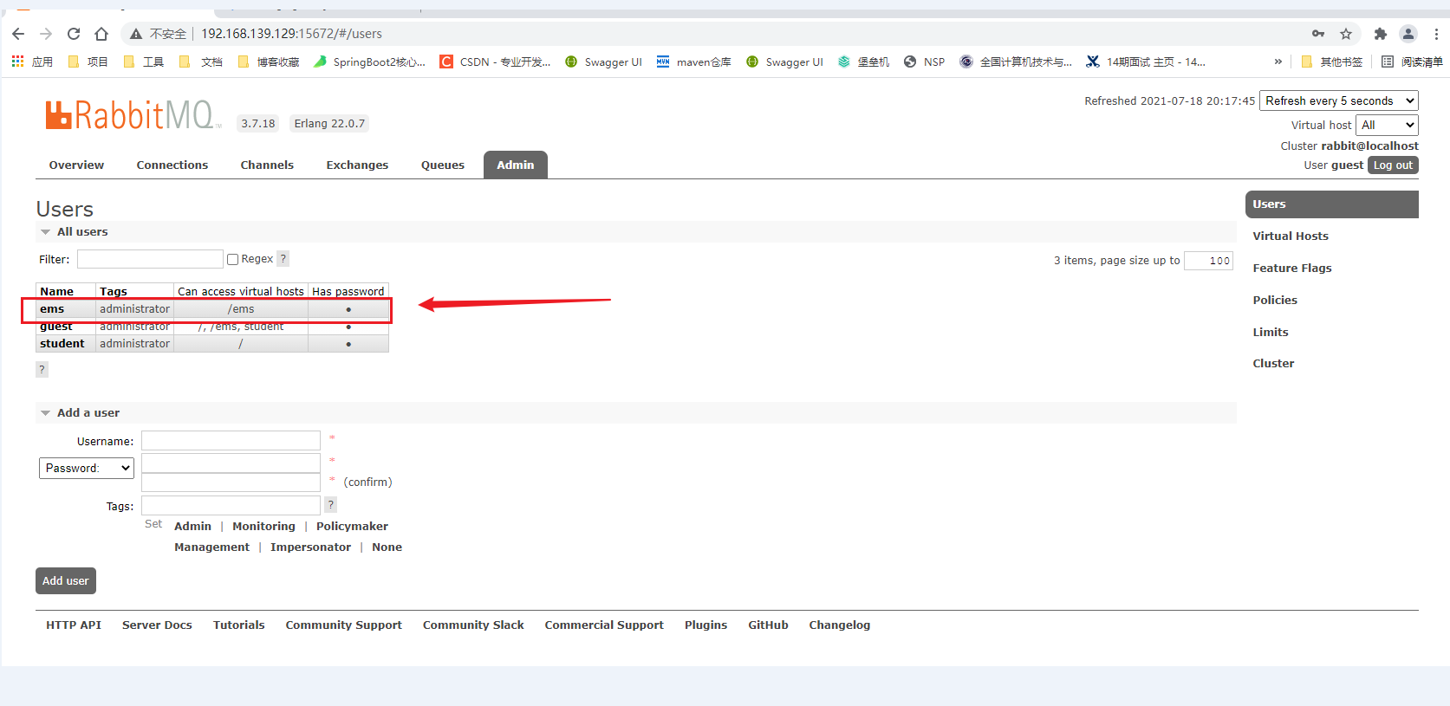Show more bookmarks with the chevron
1450x706 pixels.
[1278, 62]
